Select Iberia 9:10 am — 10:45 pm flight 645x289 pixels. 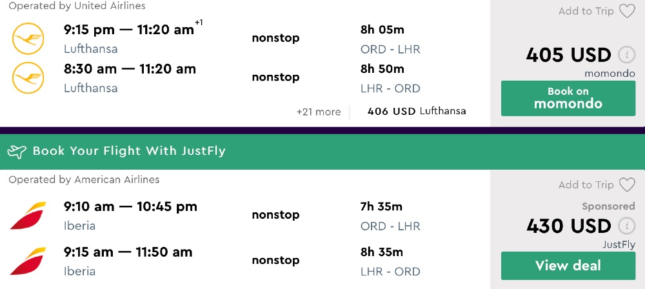point(130,207)
